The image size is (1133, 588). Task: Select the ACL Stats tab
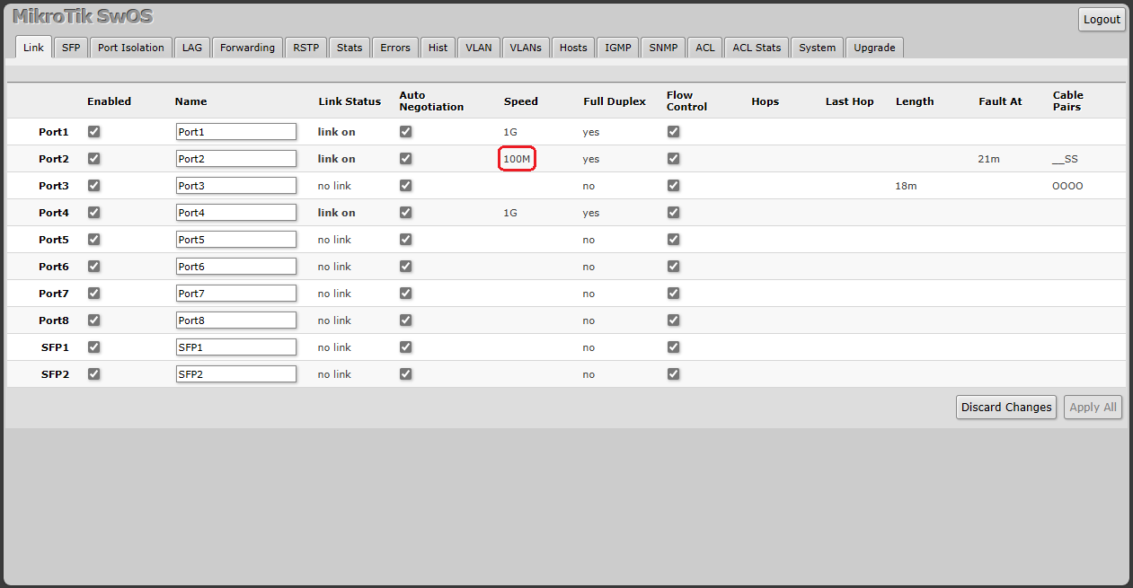pyautogui.click(x=757, y=48)
